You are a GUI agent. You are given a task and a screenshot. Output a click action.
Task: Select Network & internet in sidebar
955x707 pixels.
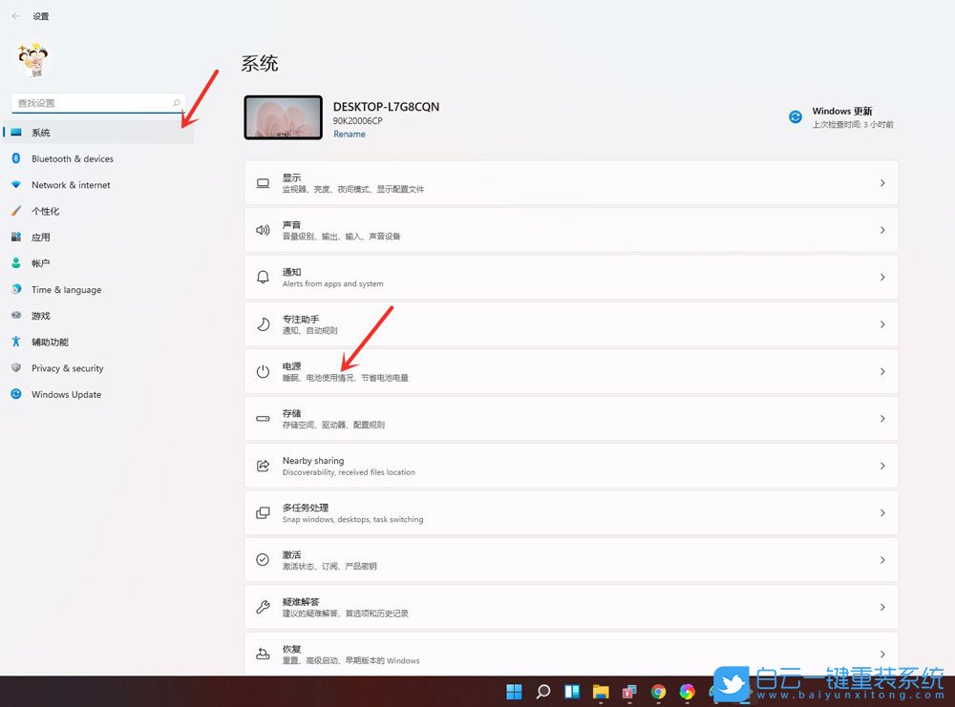[69, 184]
